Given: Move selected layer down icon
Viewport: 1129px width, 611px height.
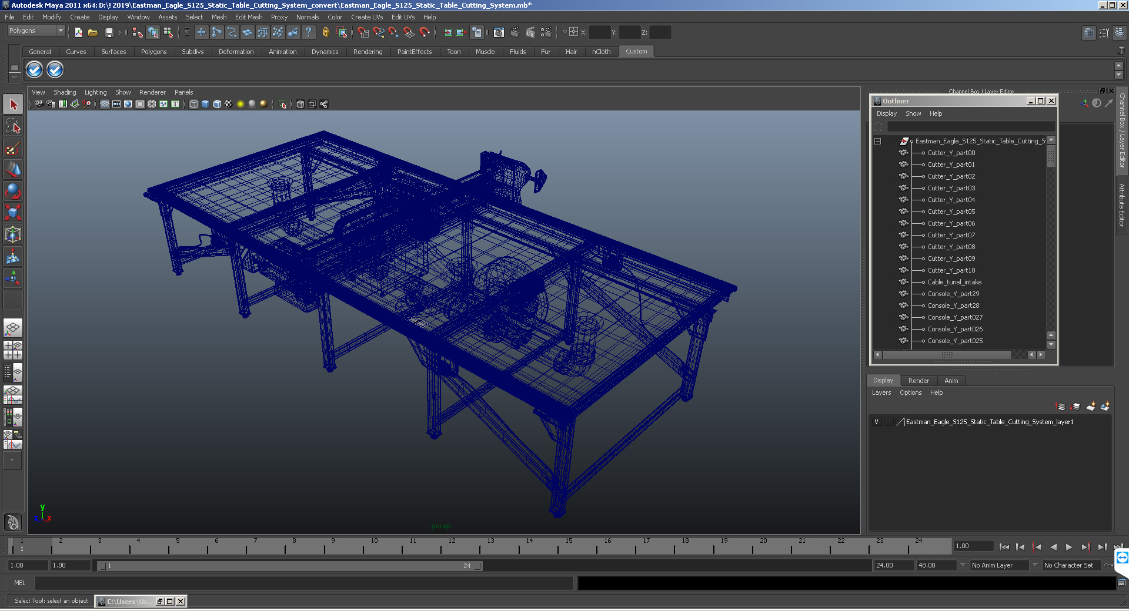Looking at the screenshot, I should [1075, 407].
